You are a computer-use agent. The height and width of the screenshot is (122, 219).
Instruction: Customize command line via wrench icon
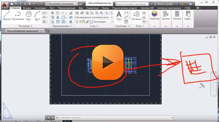53,118
